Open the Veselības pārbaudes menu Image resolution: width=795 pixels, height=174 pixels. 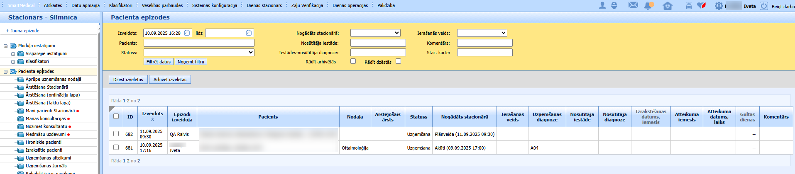(x=162, y=5)
